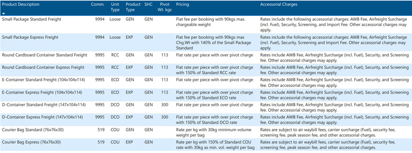Click Round Cardboard Container Express Freight
The width and height of the screenshot is (412, 153).
tap(43, 67)
